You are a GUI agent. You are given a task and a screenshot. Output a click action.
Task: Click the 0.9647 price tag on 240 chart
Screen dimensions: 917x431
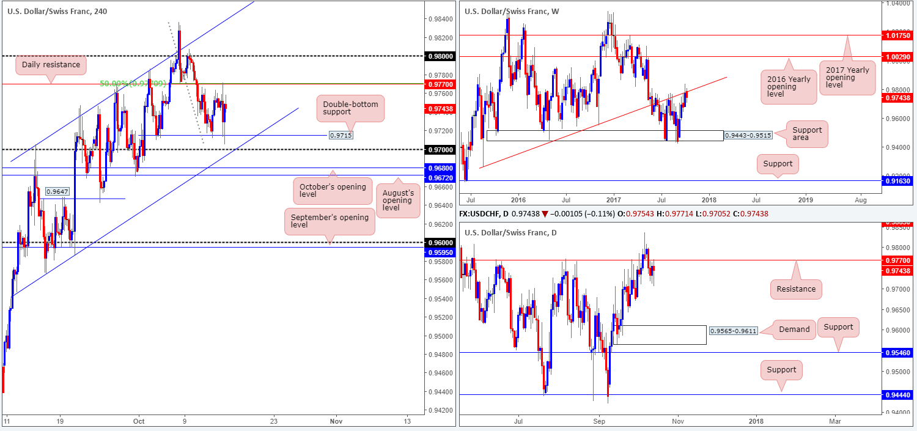(x=57, y=191)
